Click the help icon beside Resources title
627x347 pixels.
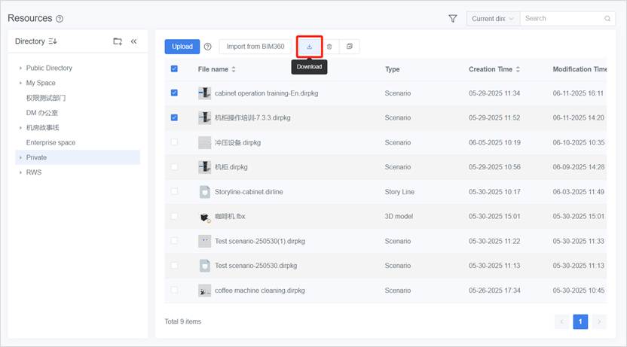click(x=60, y=19)
